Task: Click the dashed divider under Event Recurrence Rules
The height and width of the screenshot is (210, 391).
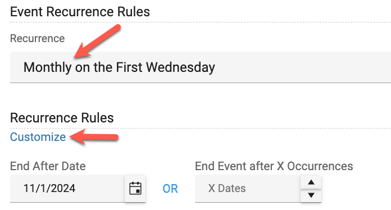Action: coord(201,22)
